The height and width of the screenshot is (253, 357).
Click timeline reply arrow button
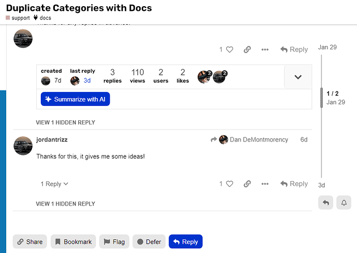click(x=325, y=202)
